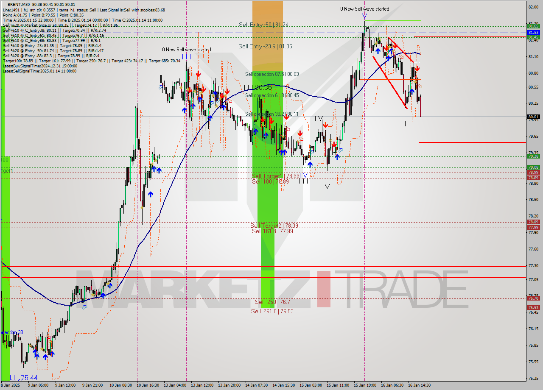Click the green 81.45 price tag
Image resolution: width=543 pixels, height=390 pixels.
point(533,37)
